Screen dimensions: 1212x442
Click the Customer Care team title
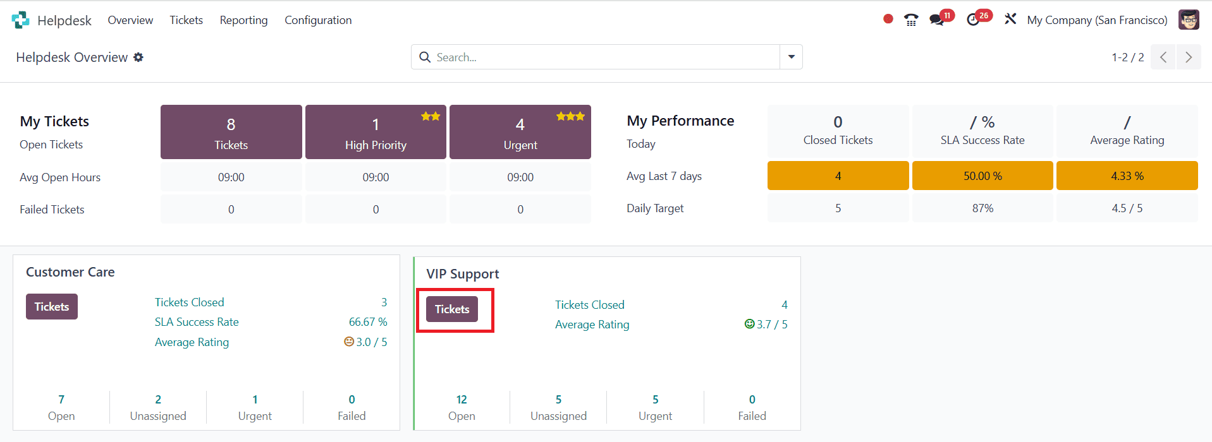(x=70, y=272)
